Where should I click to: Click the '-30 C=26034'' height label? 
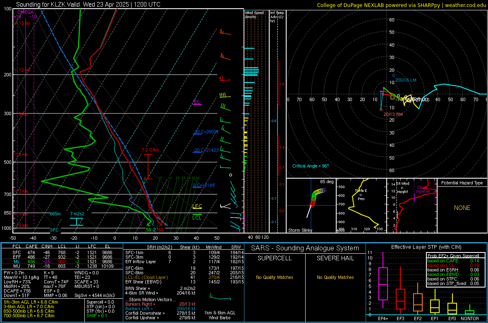(206, 132)
